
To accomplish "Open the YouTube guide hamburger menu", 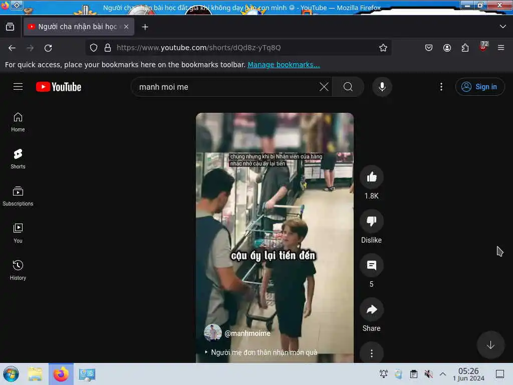I will point(18,87).
